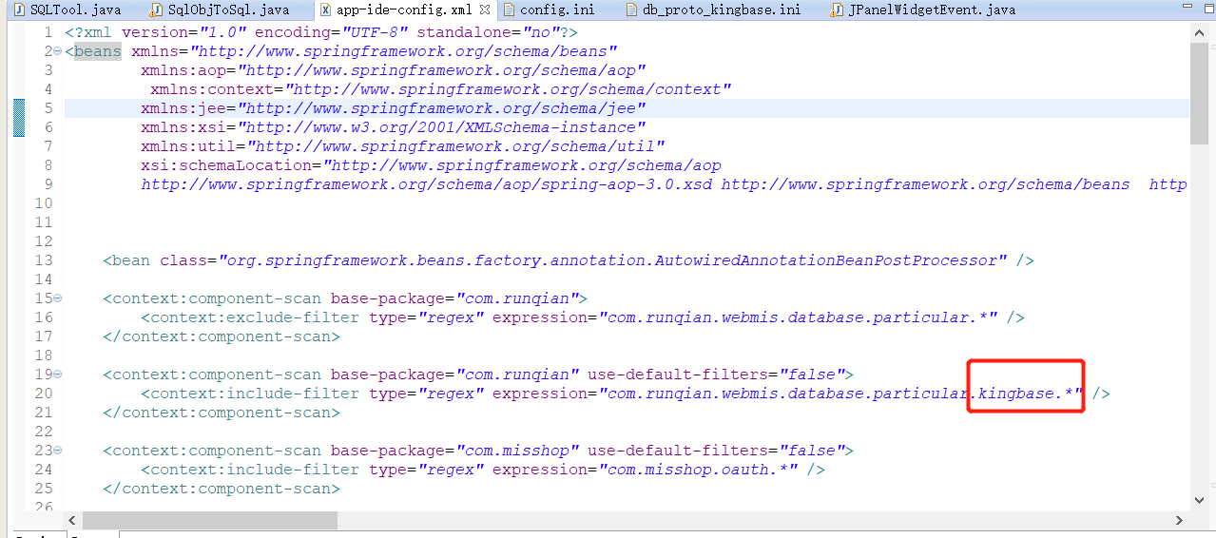Click the use-default-filters attribute on line 19

click(684, 375)
